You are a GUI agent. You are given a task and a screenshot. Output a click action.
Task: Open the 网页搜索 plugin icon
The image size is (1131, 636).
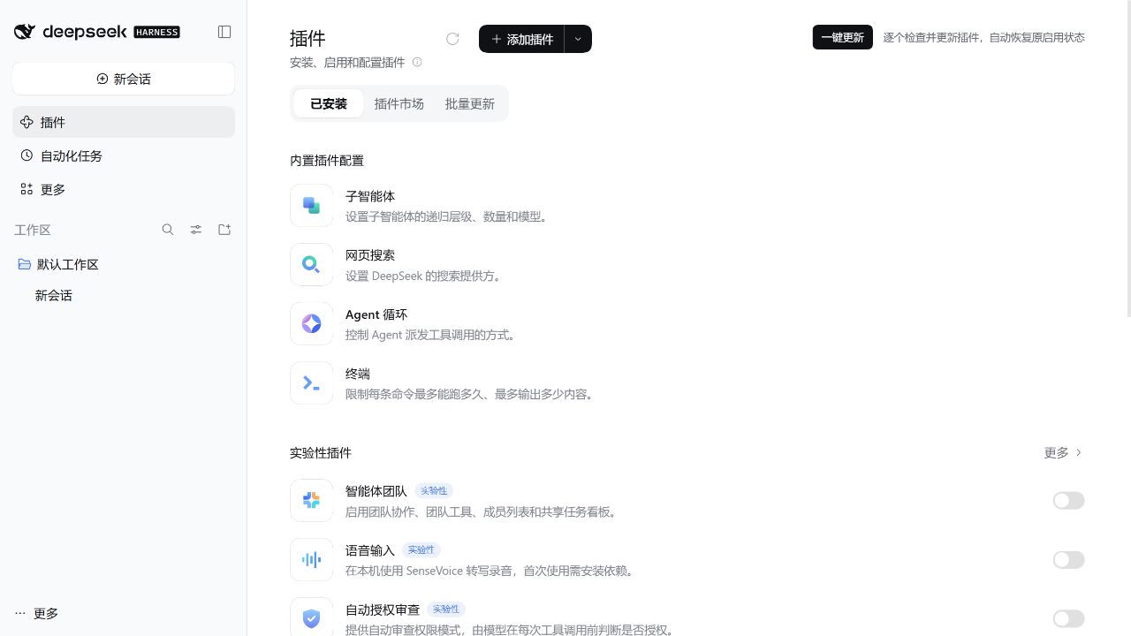click(x=311, y=265)
